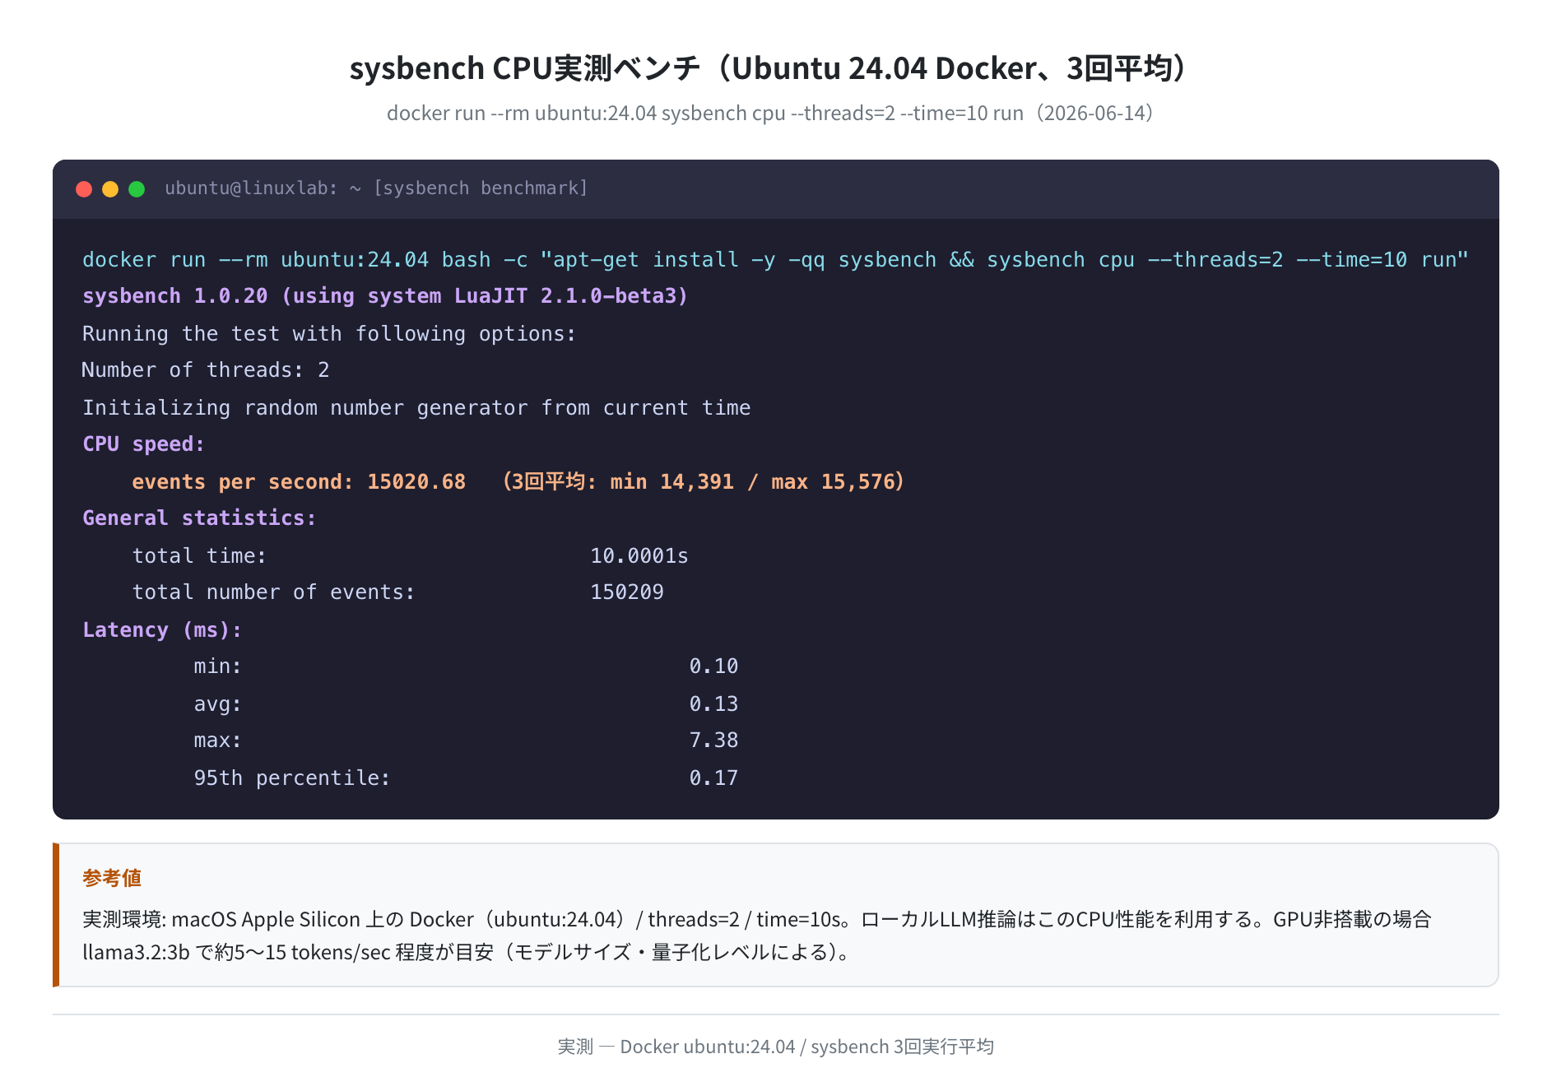The height and width of the screenshot is (1091, 1552).
Task: Click the 'General statistics:' header
Action: [199, 518]
